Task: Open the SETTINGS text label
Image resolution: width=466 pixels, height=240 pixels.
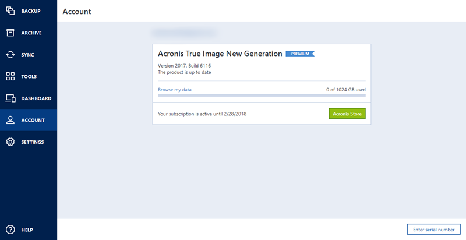Action: point(33,142)
